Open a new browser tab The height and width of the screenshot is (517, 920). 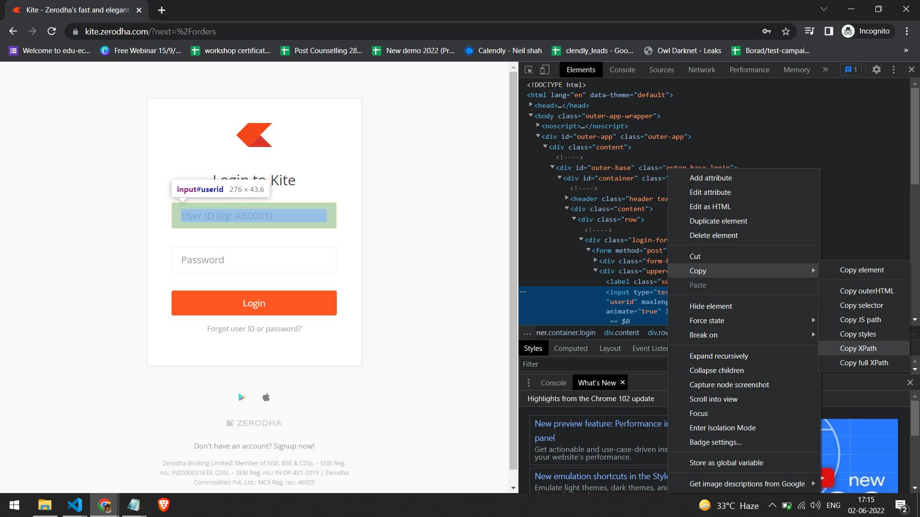click(x=161, y=10)
